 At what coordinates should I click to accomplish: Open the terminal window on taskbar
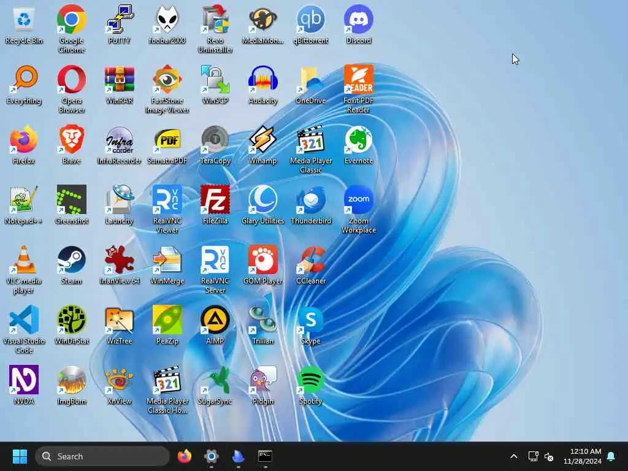pyautogui.click(x=265, y=456)
